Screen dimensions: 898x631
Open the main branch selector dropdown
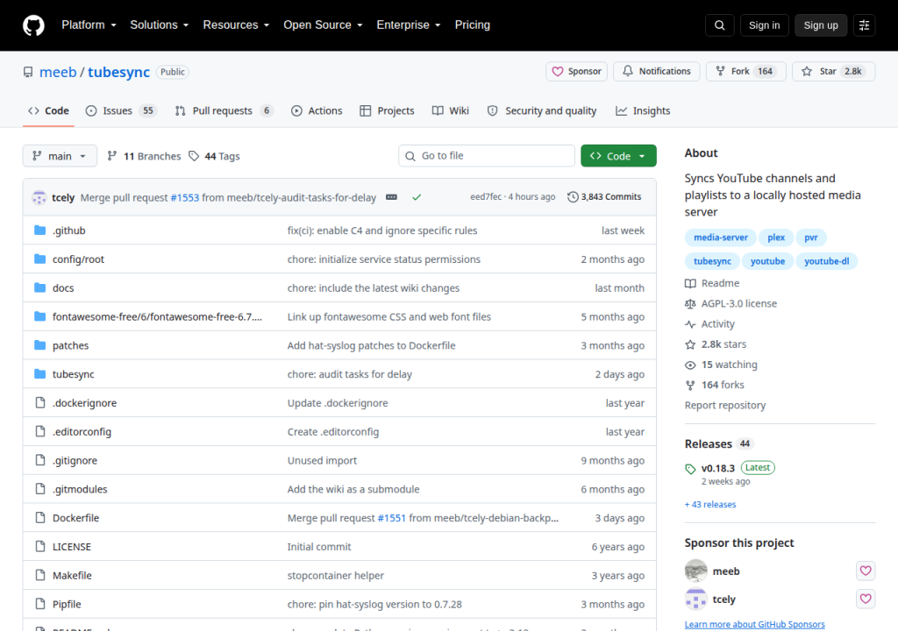tap(60, 156)
